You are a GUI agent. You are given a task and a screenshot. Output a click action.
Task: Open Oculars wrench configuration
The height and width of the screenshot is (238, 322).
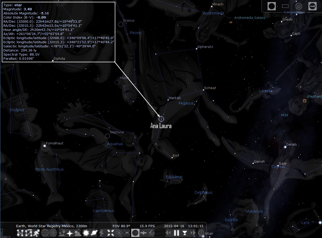(312, 6)
